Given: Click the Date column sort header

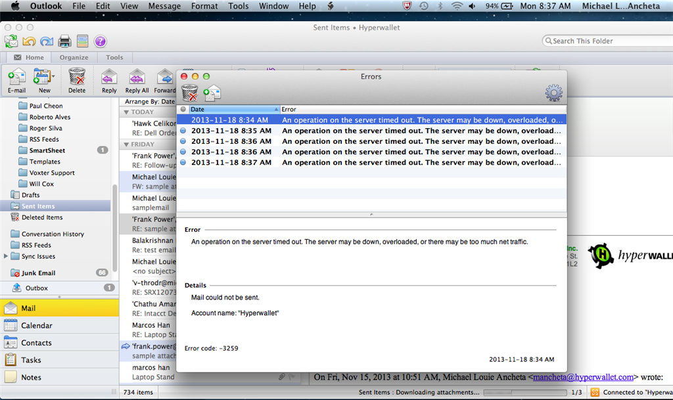Looking at the screenshot, I should (x=235, y=109).
